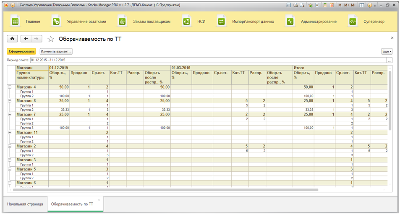Image resolution: width=400 pixels, height=215 pixels.
Task: Open the Заказы поставщикам basket icon
Action: tap(122, 21)
